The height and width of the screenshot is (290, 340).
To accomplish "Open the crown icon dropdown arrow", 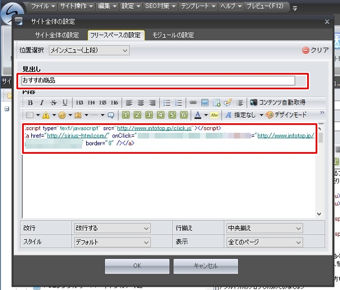I will tap(86, 115).
